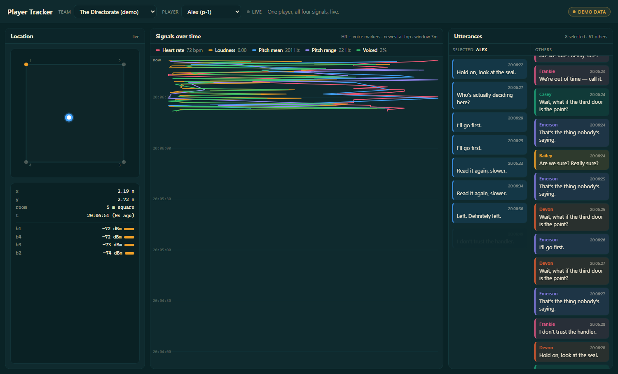Open Frankie's 'I don't trust the handler.' card

tap(571, 328)
